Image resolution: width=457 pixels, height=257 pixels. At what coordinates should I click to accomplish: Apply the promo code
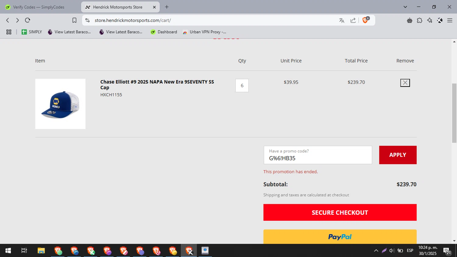[x=398, y=155]
